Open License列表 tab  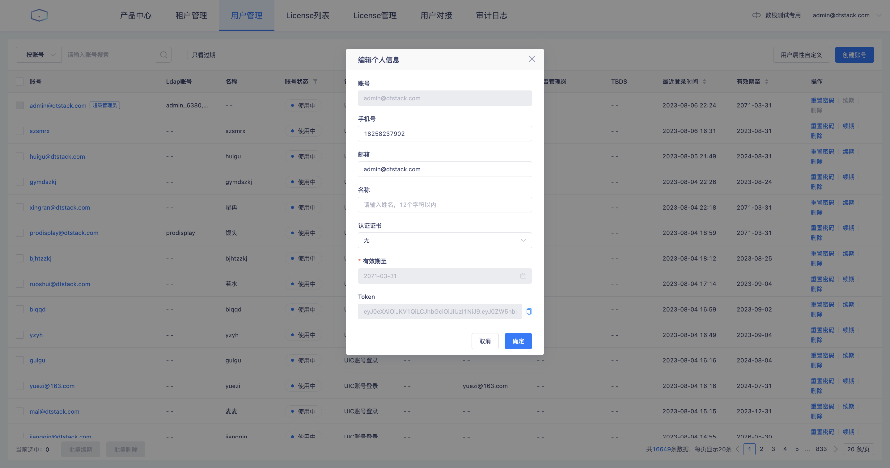[307, 15]
